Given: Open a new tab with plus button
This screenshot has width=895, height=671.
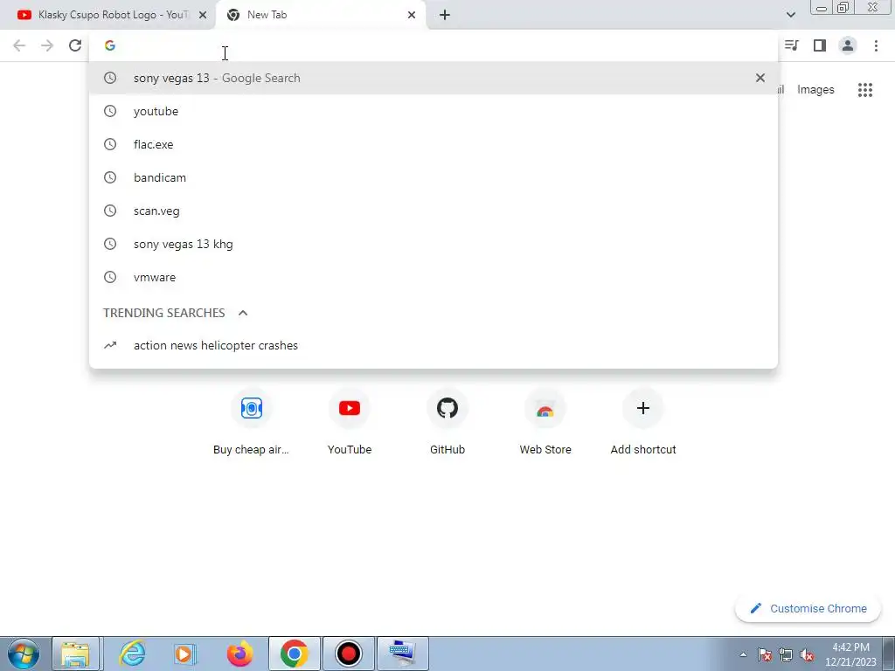Looking at the screenshot, I should [445, 15].
